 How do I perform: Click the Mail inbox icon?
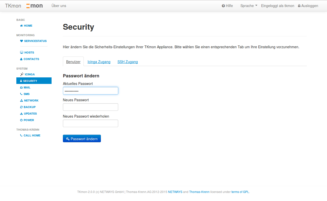[21, 87]
